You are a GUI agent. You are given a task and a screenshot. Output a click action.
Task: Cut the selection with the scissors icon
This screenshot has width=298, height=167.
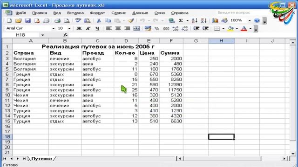click(98, 20)
